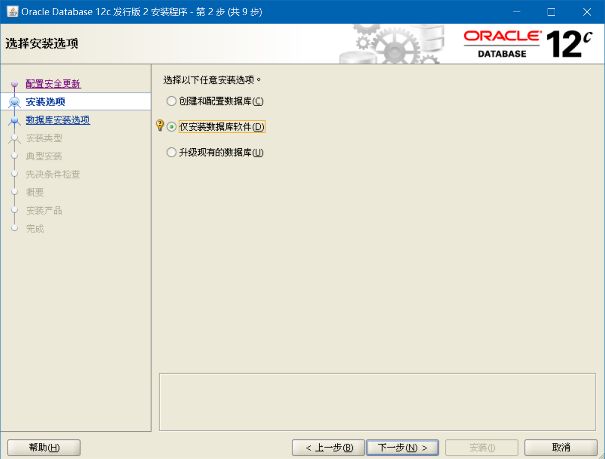Click the 选择以下任意安装选项 instruction text
The height and width of the screenshot is (459, 605).
(213, 79)
